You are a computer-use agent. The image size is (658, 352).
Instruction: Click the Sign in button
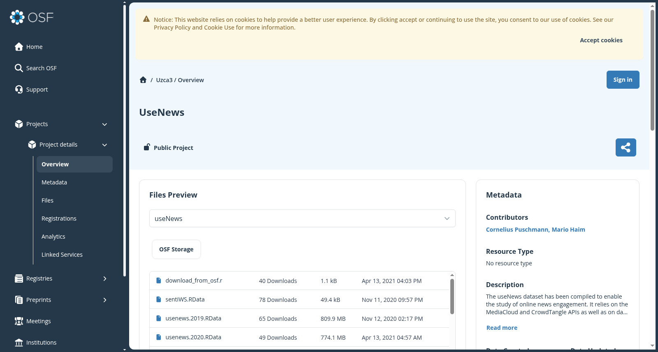(623, 80)
